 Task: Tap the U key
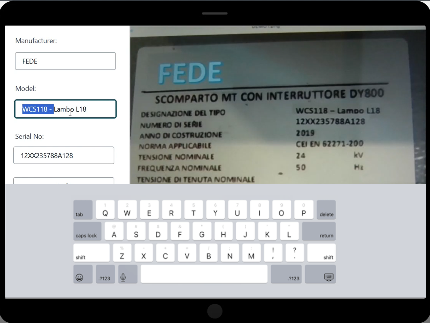pyautogui.click(x=237, y=210)
